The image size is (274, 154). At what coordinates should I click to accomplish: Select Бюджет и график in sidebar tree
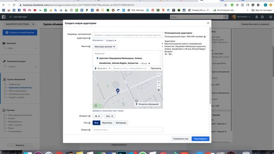pyautogui.click(x=16, y=98)
